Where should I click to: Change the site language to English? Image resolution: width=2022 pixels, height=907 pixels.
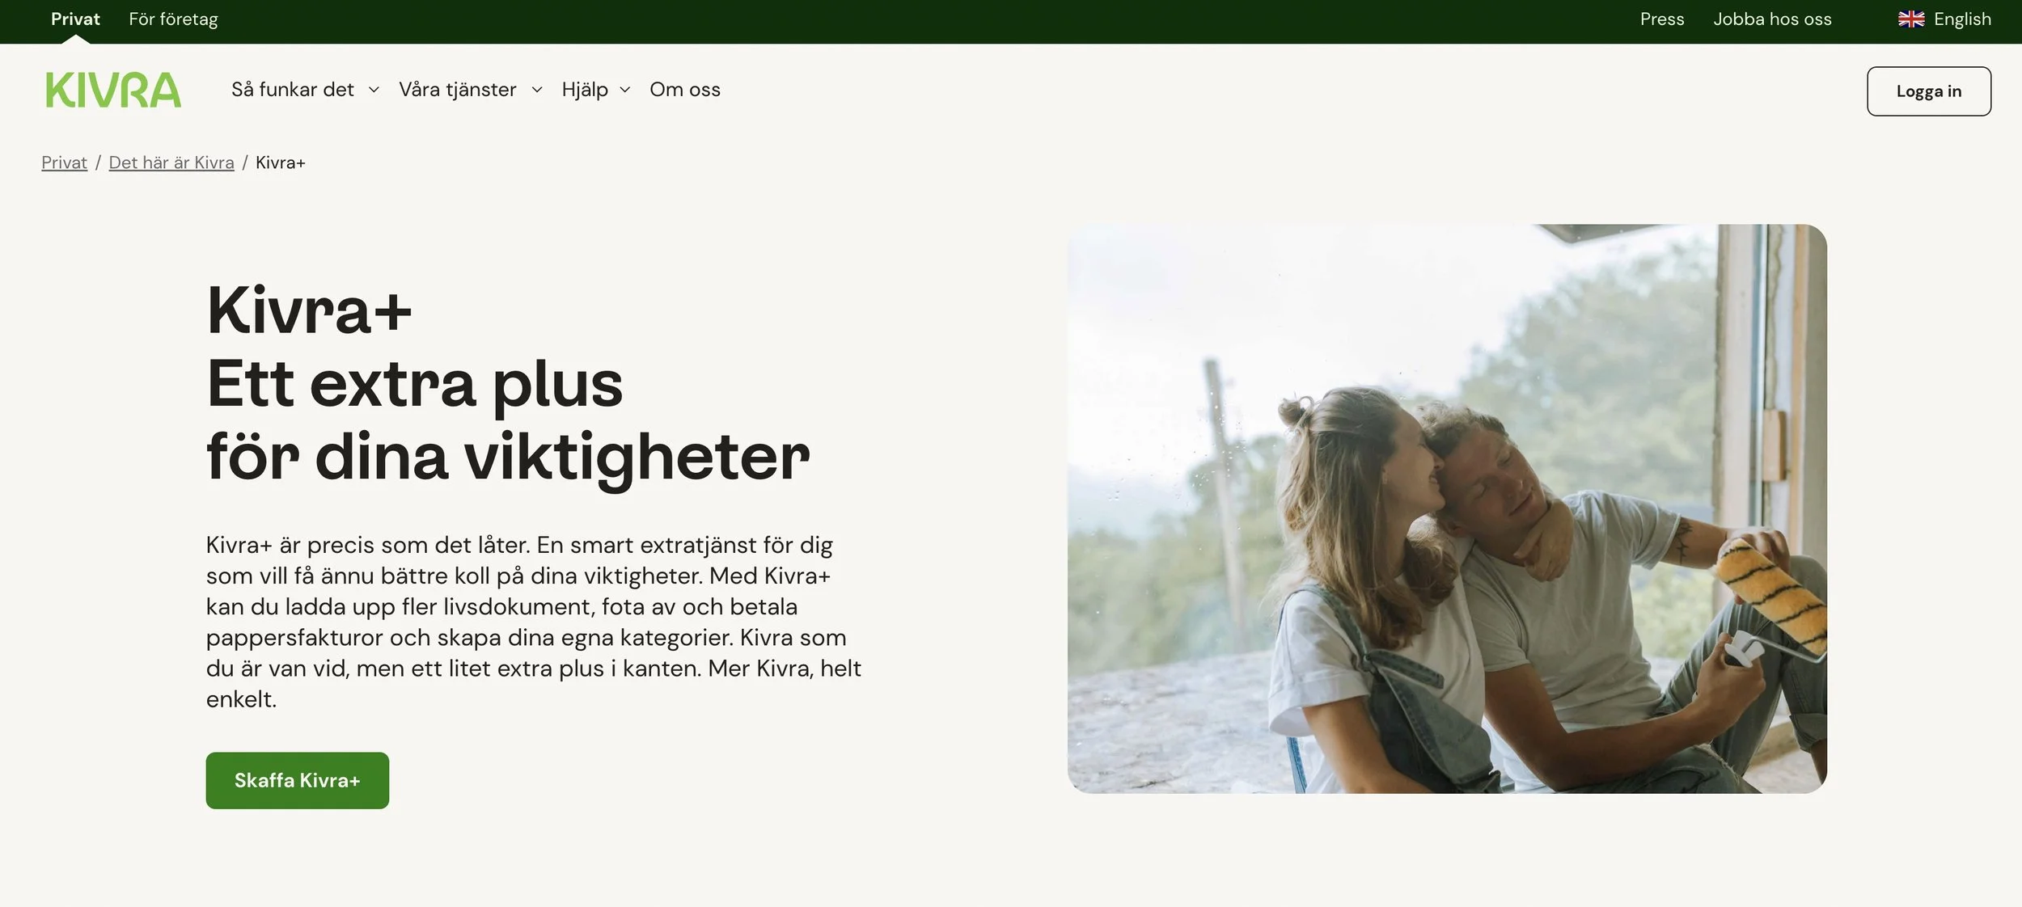click(1962, 19)
